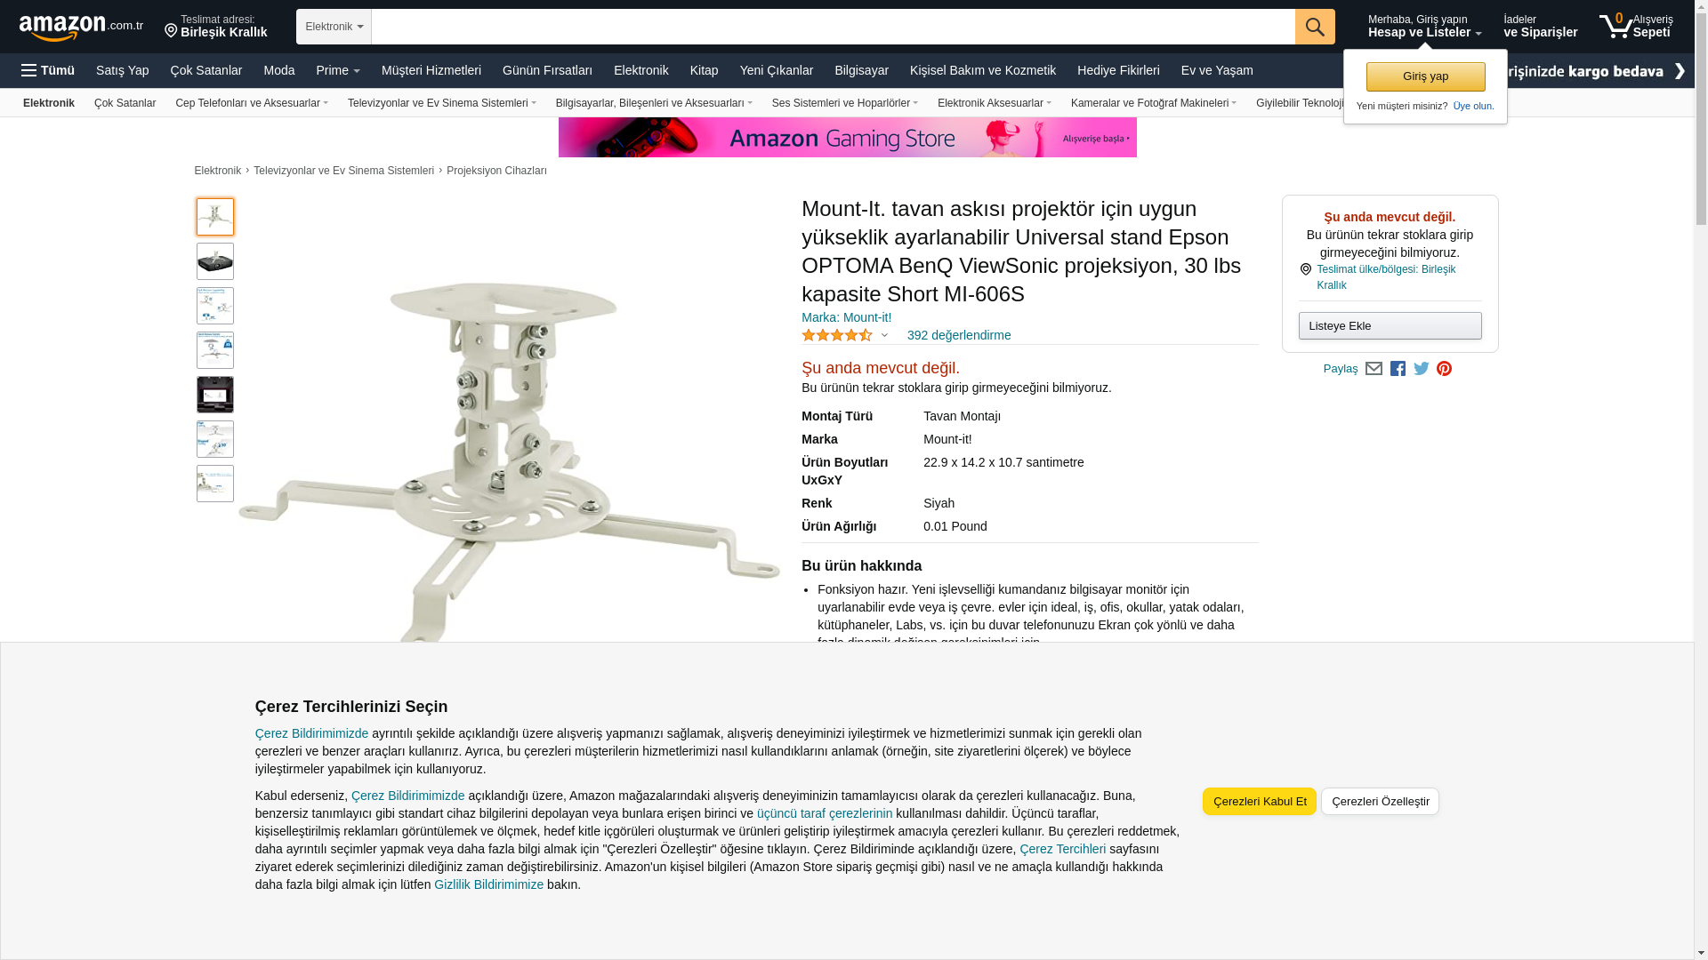
Task: Open Televizyonlar ve Ev Sinema Sistemleri submenu
Action: coord(442,103)
